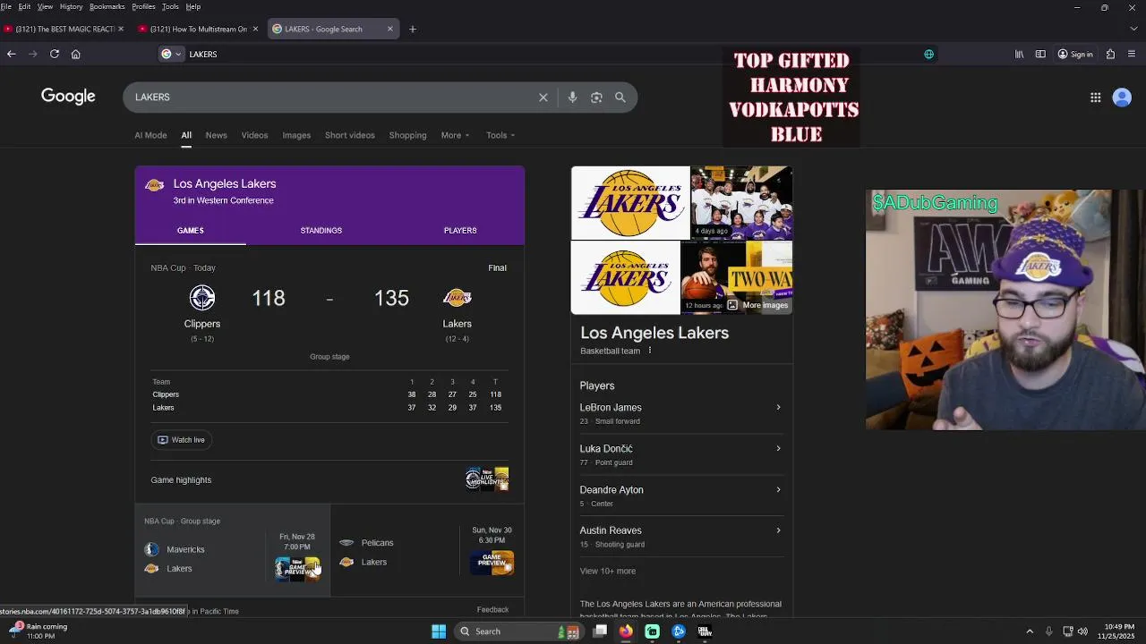Expand the LeBron James player row
Viewport: 1146px width, 644px height.
click(x=680, y=413)
